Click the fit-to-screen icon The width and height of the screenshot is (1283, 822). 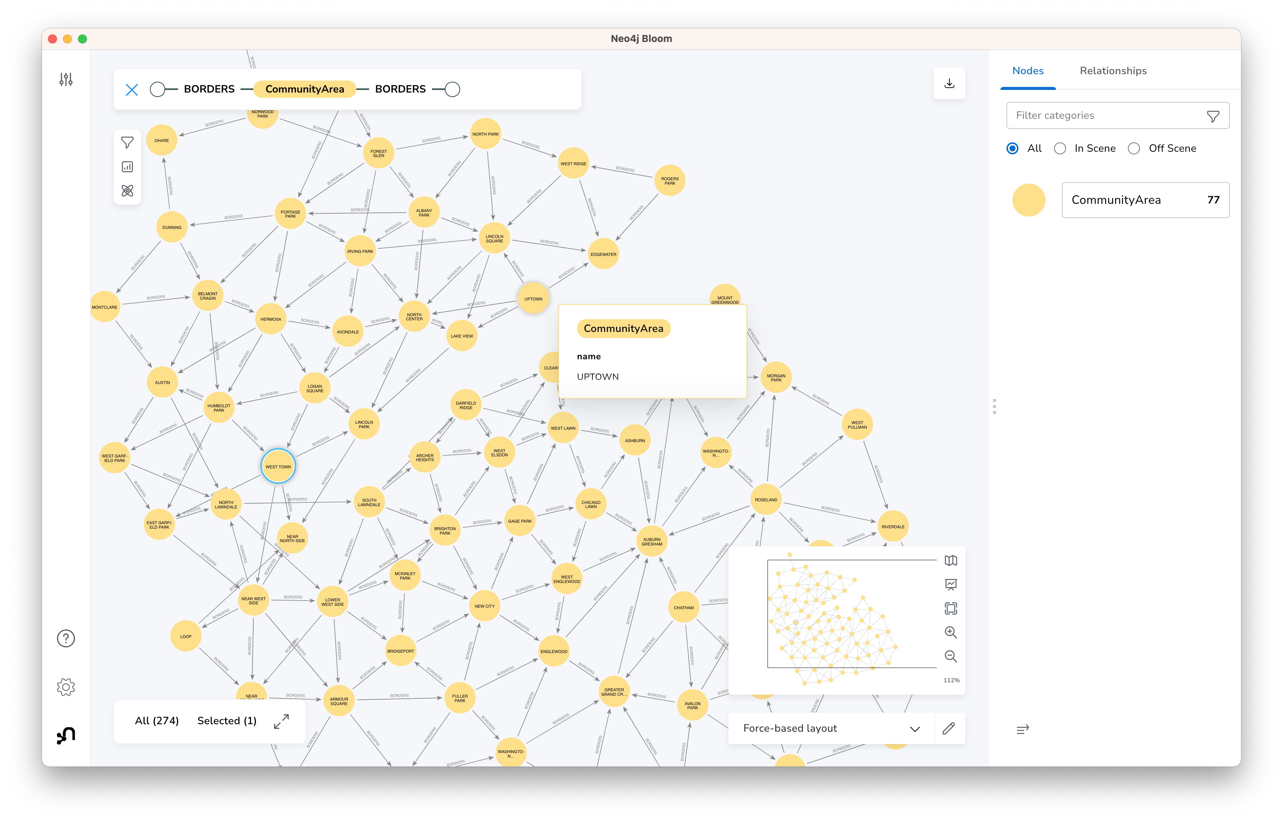[x=951, y=608]
